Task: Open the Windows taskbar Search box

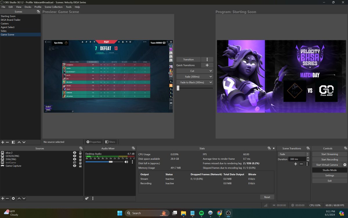Action: point(148,213)
